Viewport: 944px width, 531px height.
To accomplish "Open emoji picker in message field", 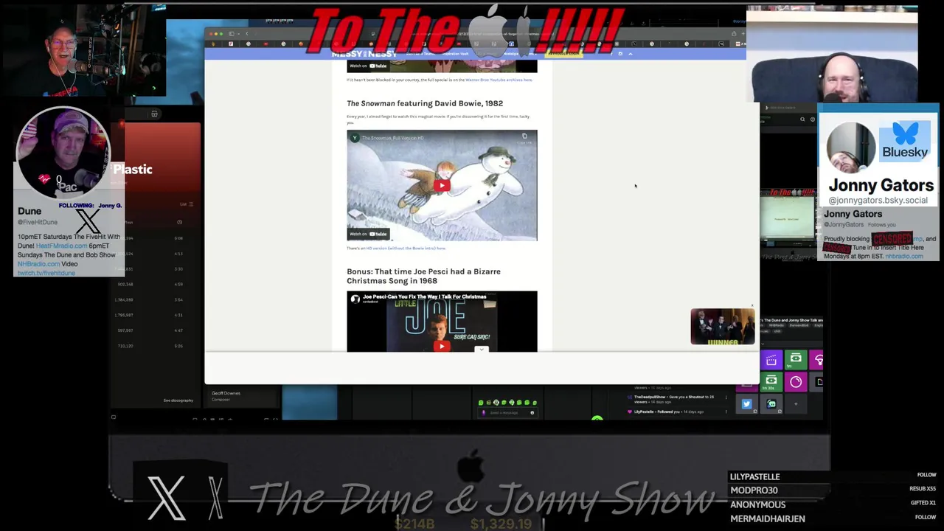I will click(x=532, y=413).
